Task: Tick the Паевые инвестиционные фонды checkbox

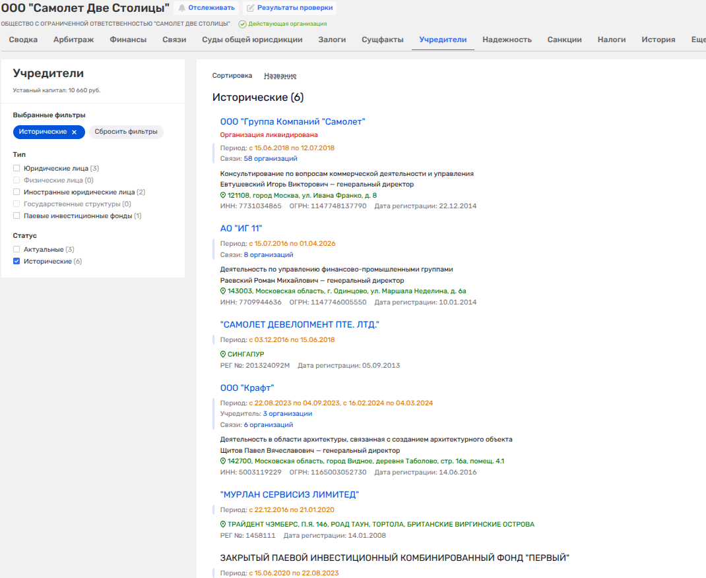Action: (16, 216)
